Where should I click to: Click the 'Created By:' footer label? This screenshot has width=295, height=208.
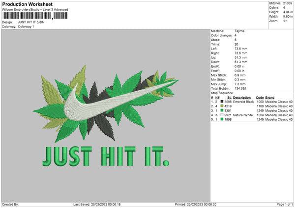(x=10, y=204)
